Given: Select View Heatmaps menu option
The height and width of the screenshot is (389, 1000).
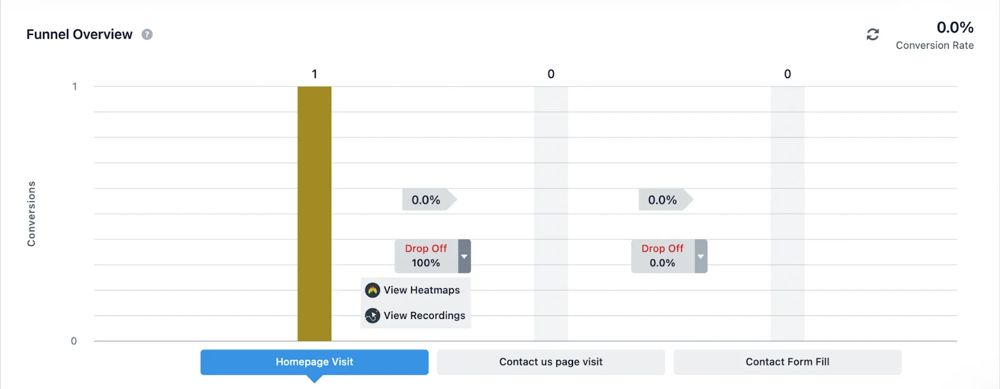Looking at the screenshot, I should coord(421,290).
